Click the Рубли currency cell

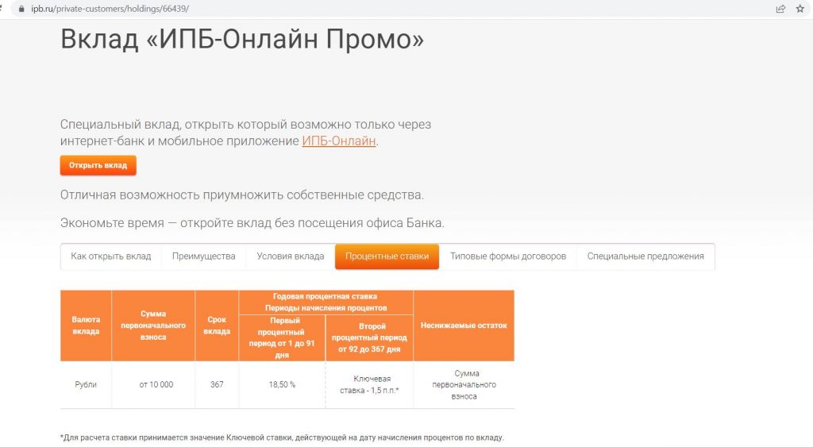point(86,385)
